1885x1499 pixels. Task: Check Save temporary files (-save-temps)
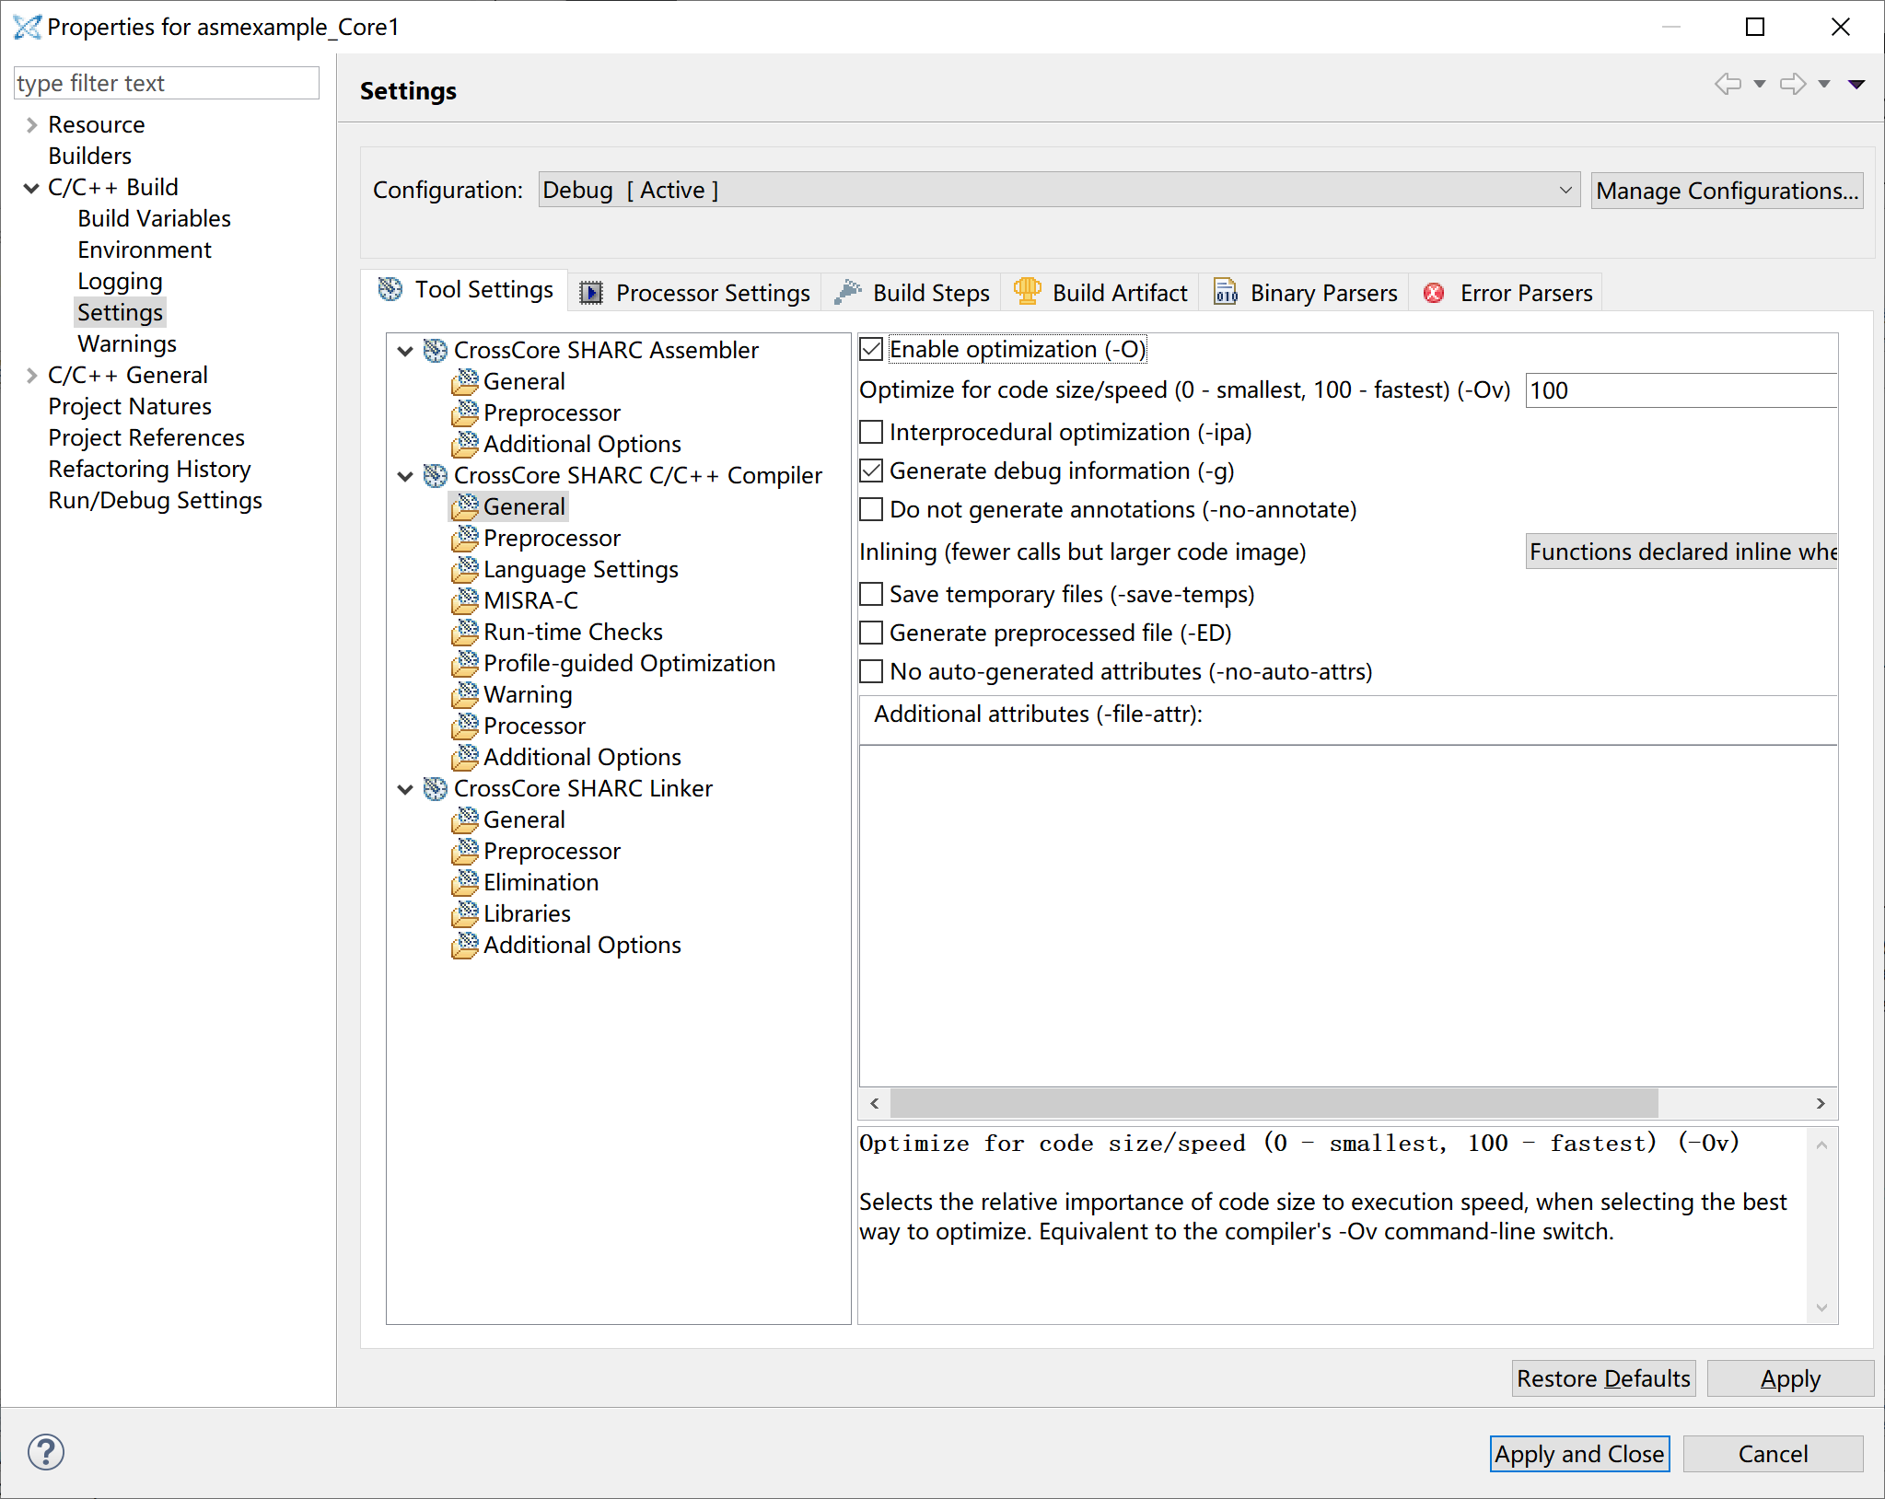(x=871, y=594)
